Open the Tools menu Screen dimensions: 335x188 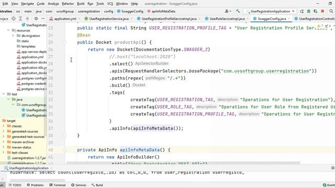[x=100, y=4]
